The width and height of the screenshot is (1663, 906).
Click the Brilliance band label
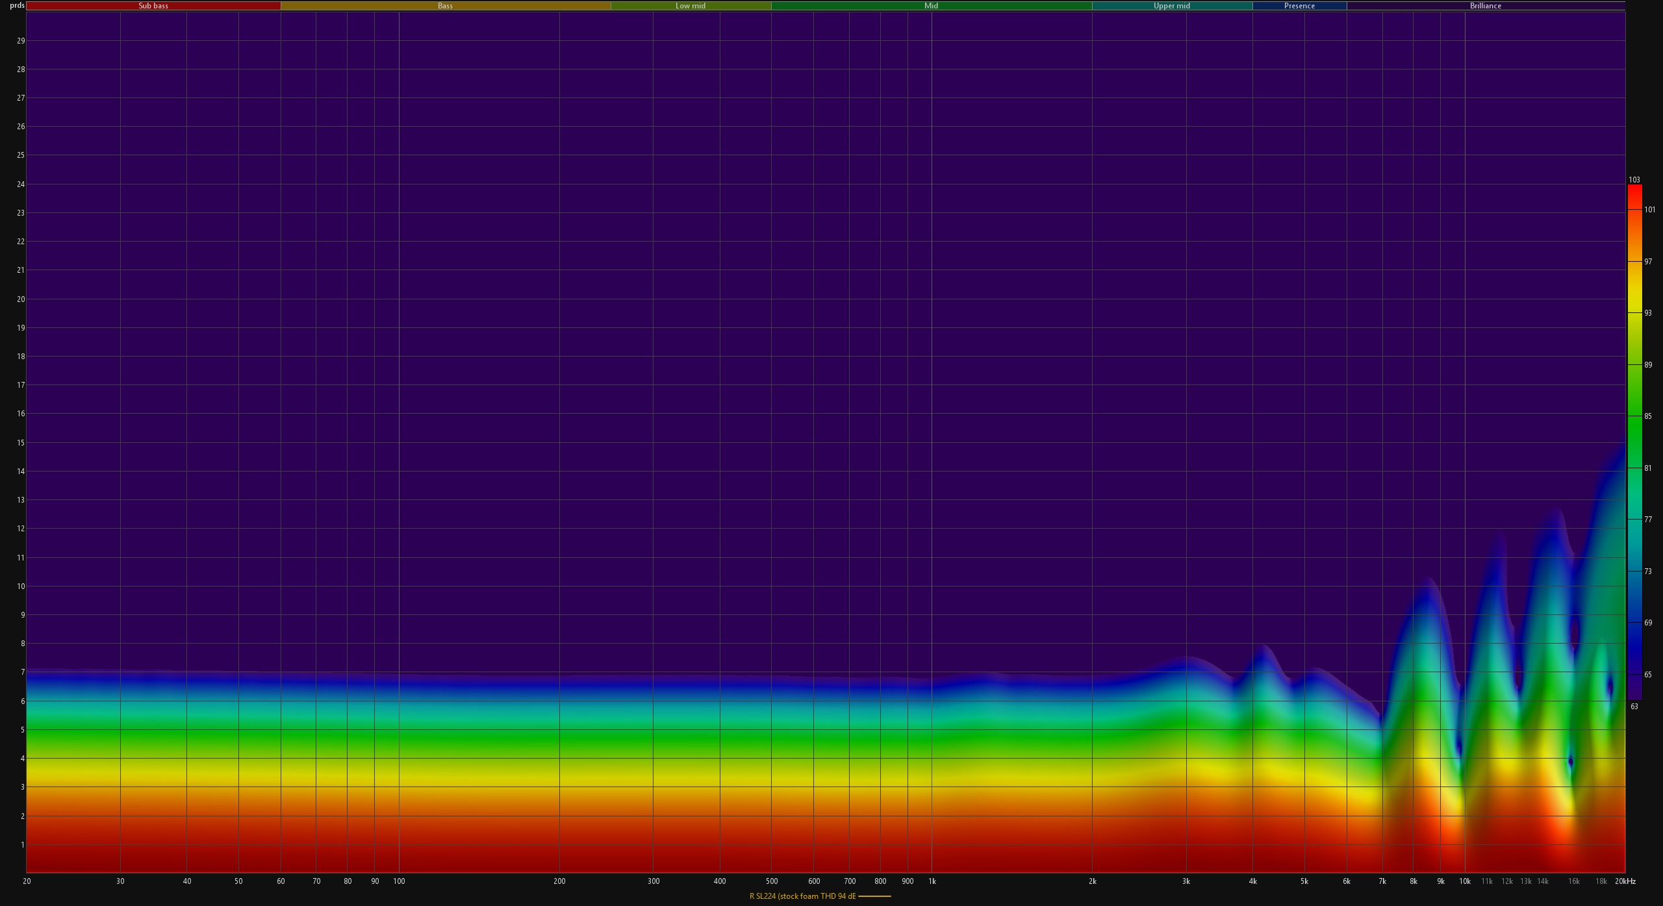pyautogui.click(x=1485, y=6)
